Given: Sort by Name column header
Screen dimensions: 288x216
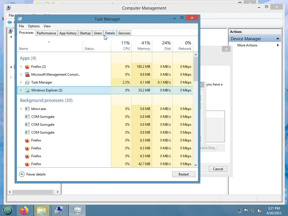Looking at the screenshot, I should tap(50, 46).
